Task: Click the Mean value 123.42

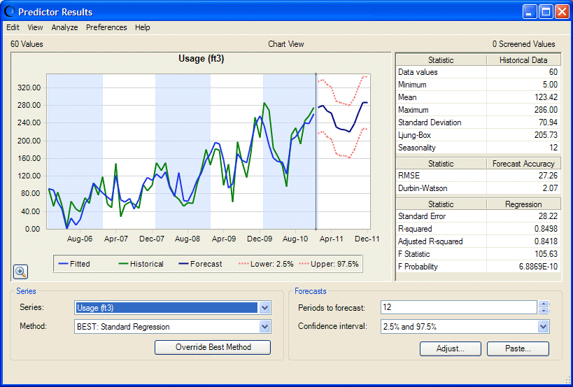Action: [x=546, y=97]
